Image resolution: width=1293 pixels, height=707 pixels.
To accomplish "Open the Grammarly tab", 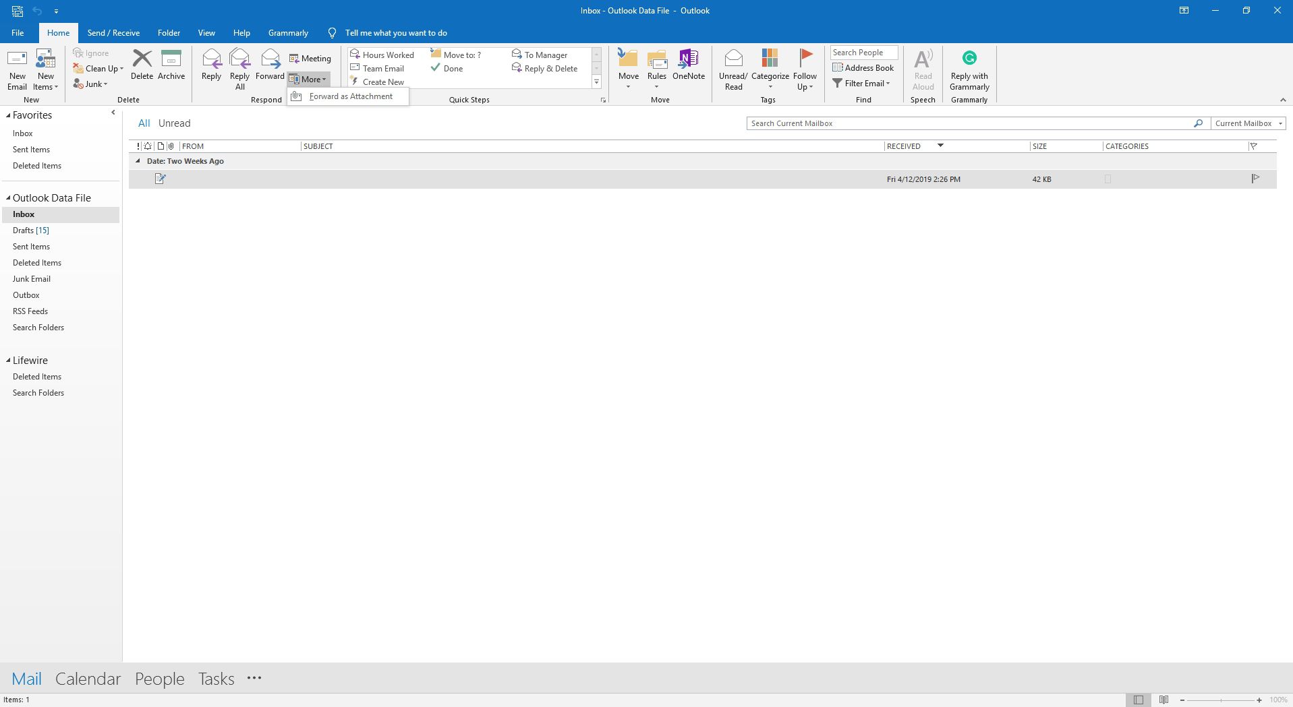I will pos(288,32).
